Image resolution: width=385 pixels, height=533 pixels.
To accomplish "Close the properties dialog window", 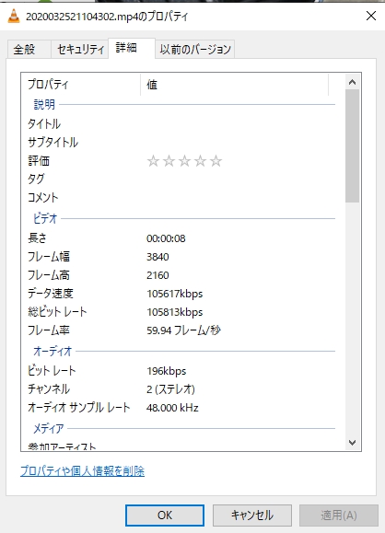I will [x=370, y=16].
